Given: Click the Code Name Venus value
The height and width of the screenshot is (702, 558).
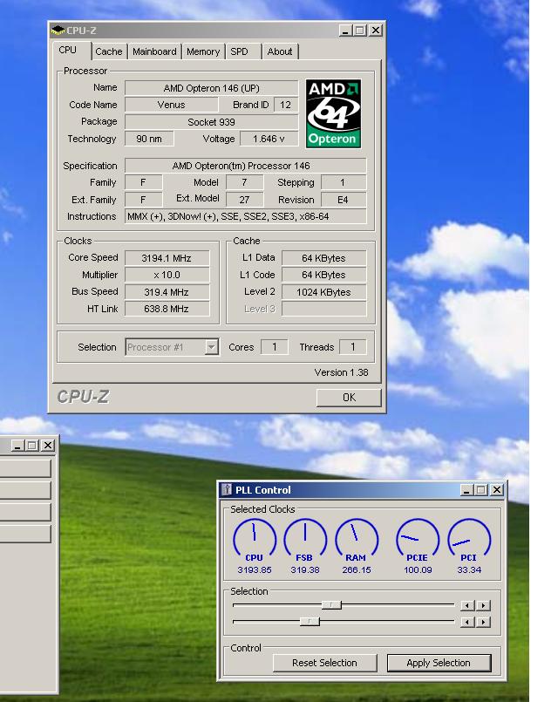Looking at the screenshot, I should (172, 105).
